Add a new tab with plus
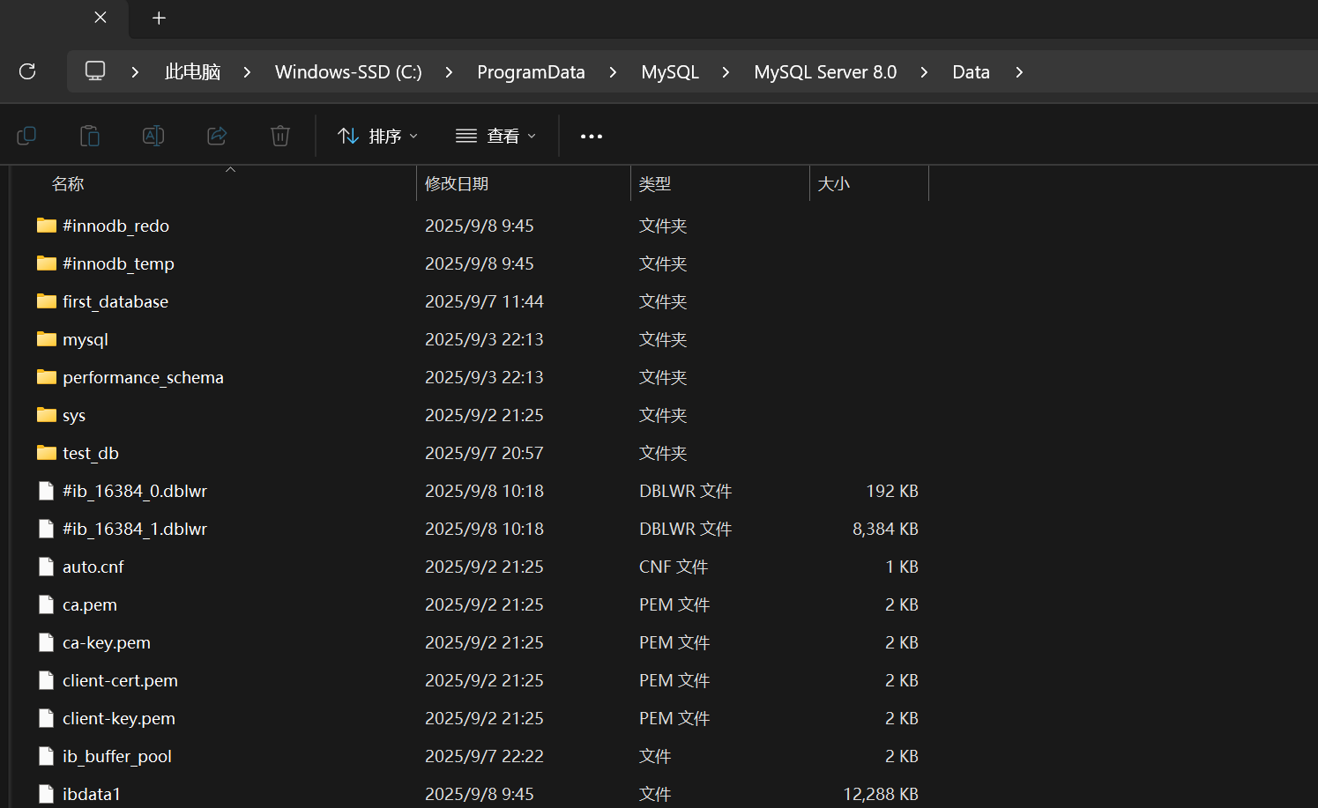Image resolution: width=1318 pixels, height=808 pixels. click(x=159, y=18)
